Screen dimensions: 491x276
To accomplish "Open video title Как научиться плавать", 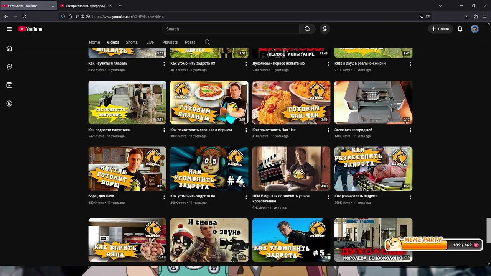I will point(108,63).
